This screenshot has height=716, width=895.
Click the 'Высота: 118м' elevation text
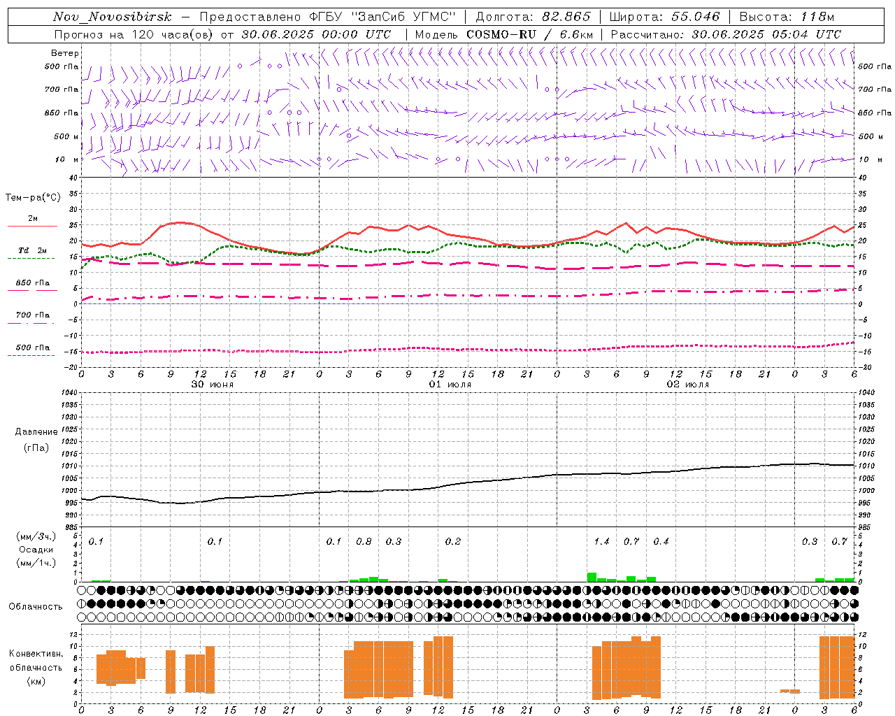click(x=787, y=17)
